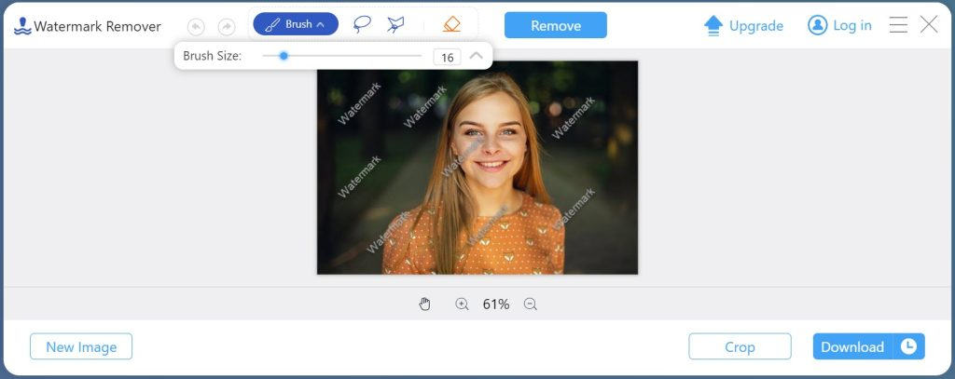Click the user profile icon

tap(817, 25)
